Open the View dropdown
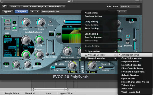The width and height of the screenshot is (153, 95). coord(15,6)
